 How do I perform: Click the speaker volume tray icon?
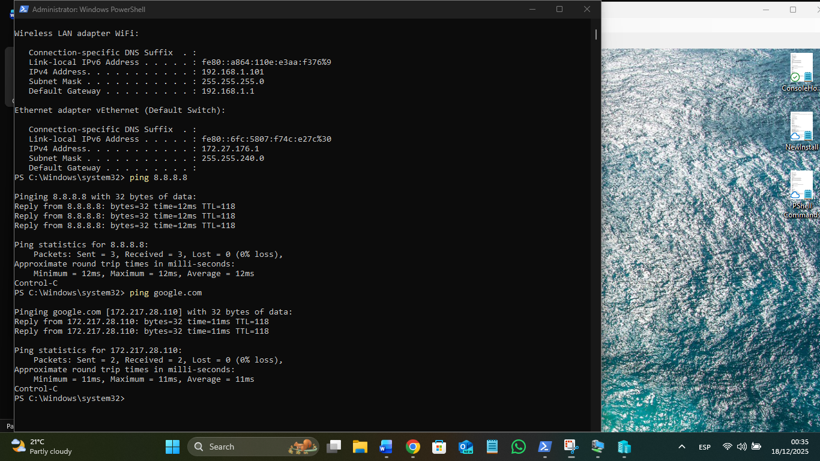[742, 447]
